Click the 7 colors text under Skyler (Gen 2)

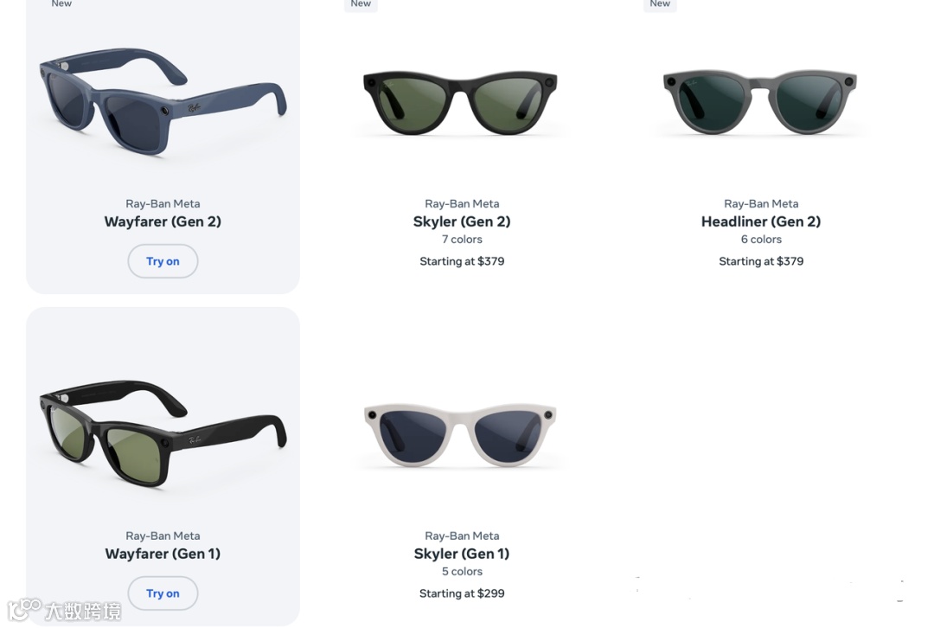click(x=462, y=239)
